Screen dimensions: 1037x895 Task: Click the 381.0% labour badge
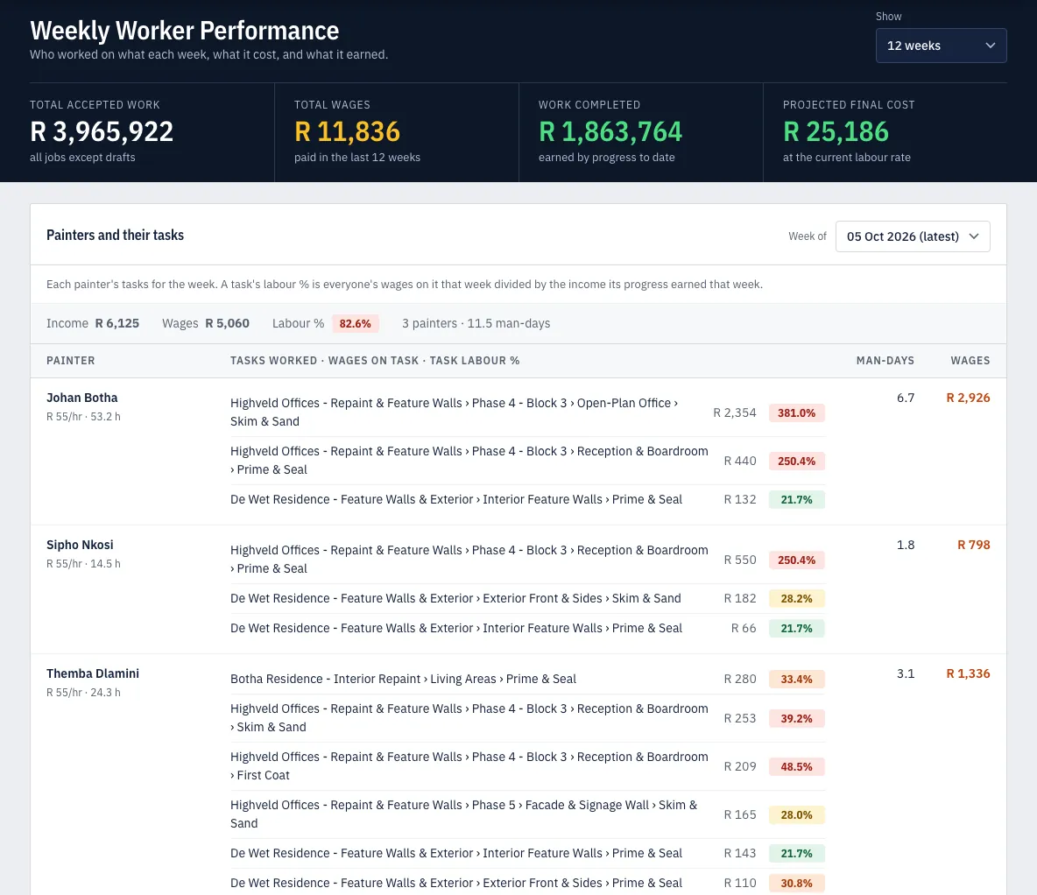tap(796, 412)
